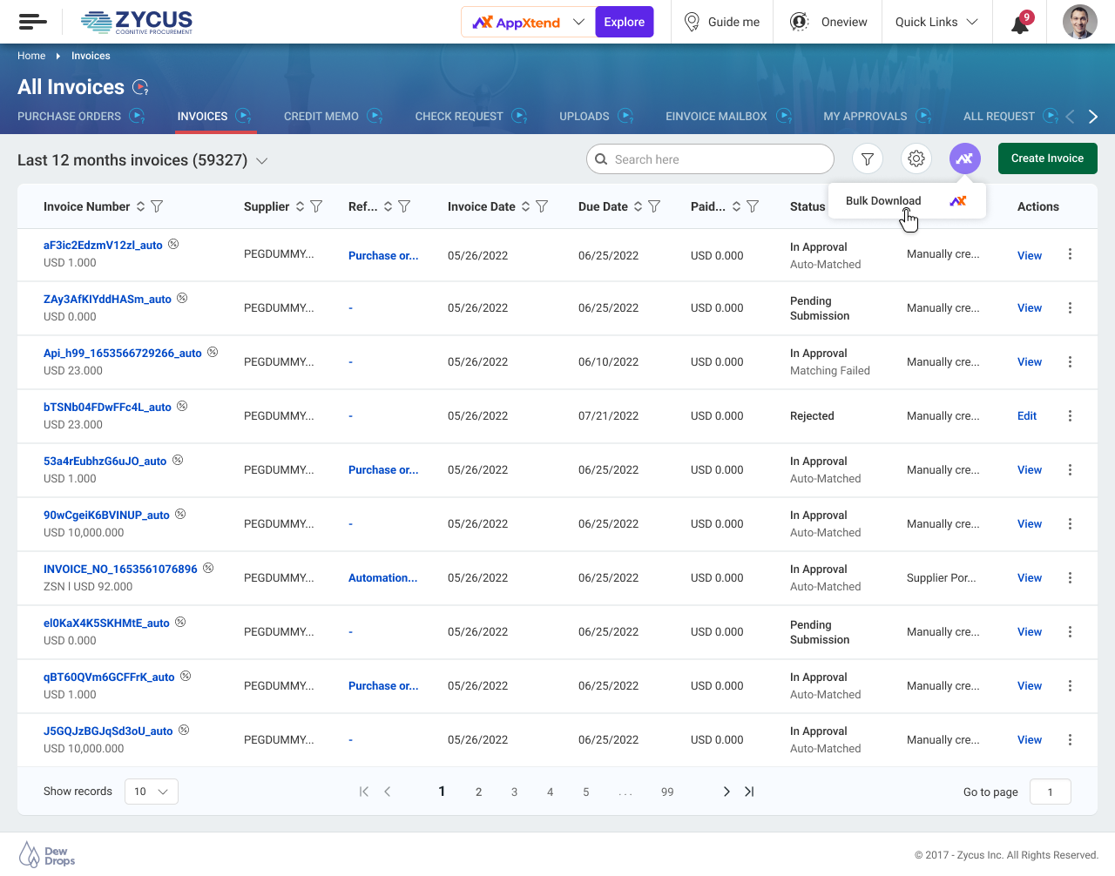Click filter icon on Invoice Number column
Image resolution: width=1115 pixels, height=876 pixels.
[157, 206]
